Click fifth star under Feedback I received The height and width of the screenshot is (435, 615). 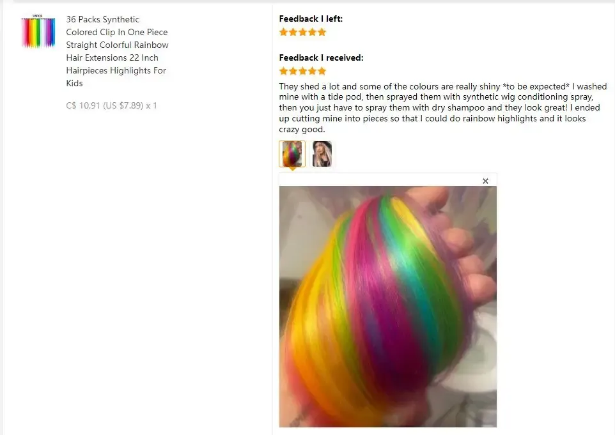[x=322, y=71]
